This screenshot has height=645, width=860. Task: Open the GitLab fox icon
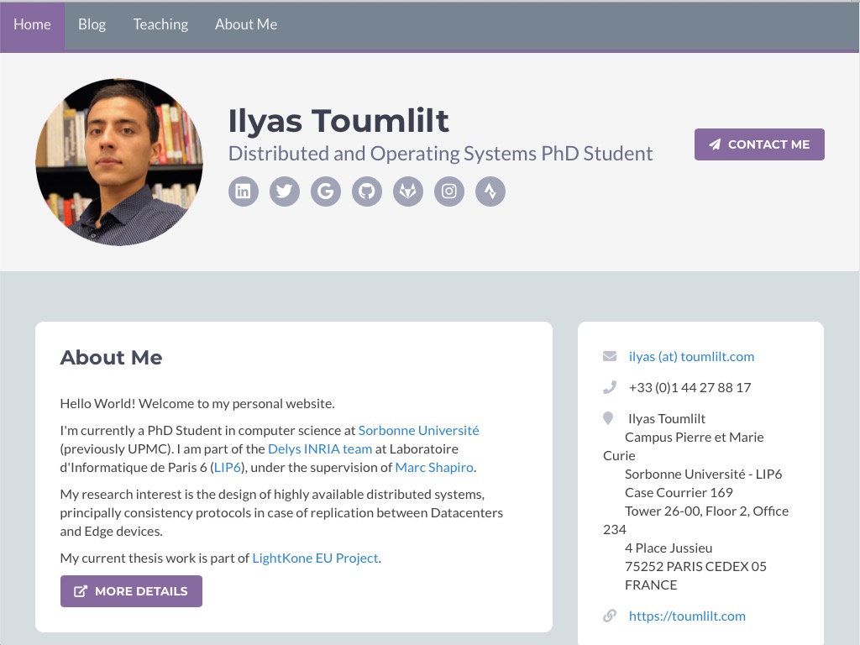(407, 191)
